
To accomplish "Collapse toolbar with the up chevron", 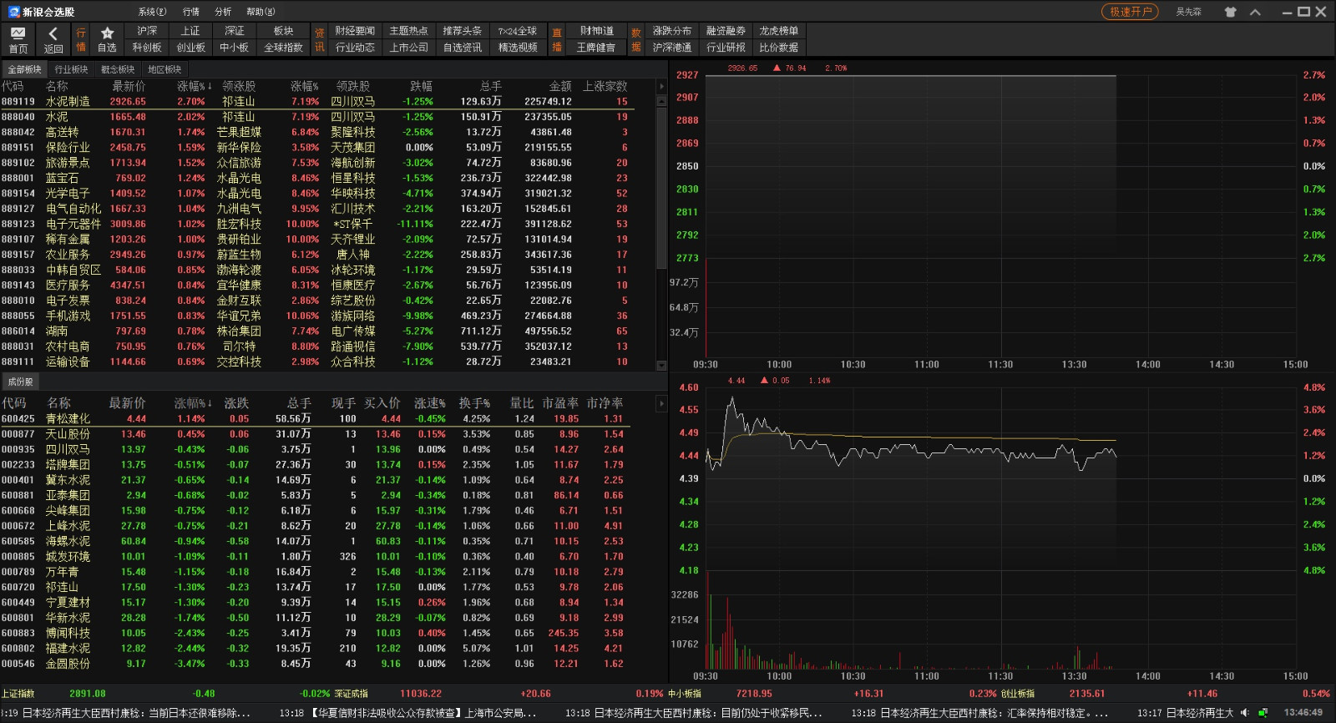I will click(x=1255, y=12).
